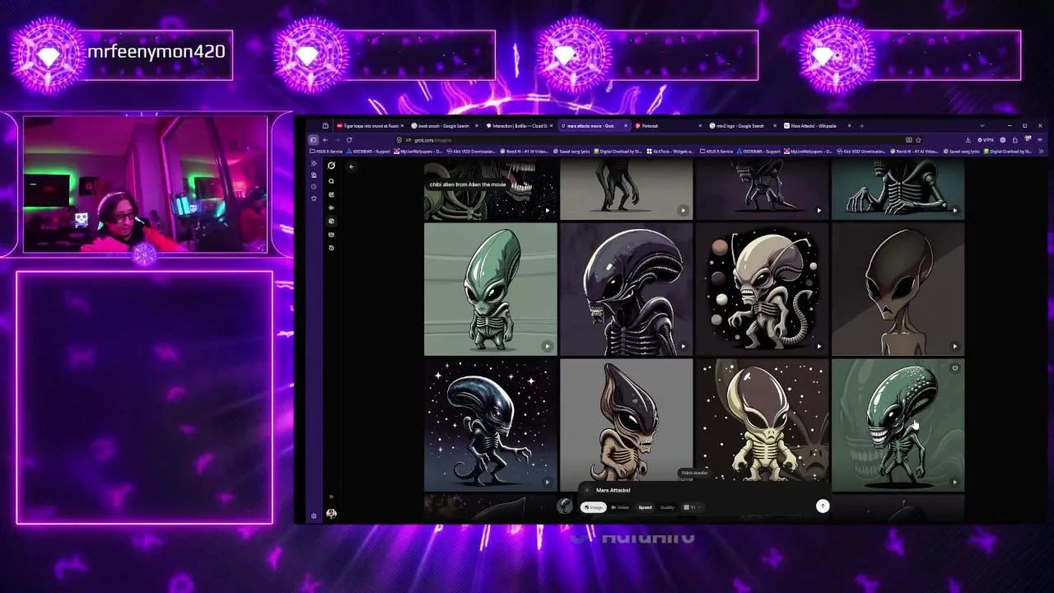Click the browser sidebar star bookmarks icon
This screenshot has height=593, width=1054.
point(314,198)
